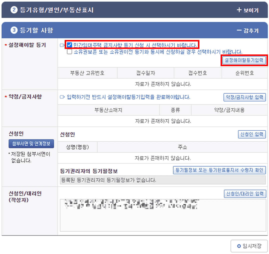The height and width of the screenshot is (254, 269).
Task: Expand section 2 with the 보이기 toggle
Action: pos(248,10)
